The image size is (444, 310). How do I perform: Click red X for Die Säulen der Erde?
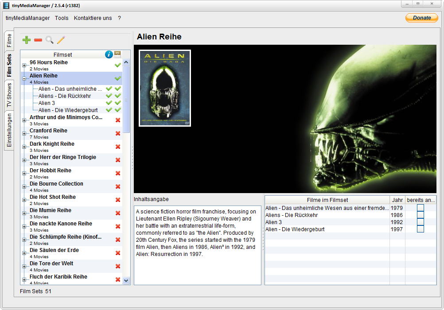tap(118, 253)
